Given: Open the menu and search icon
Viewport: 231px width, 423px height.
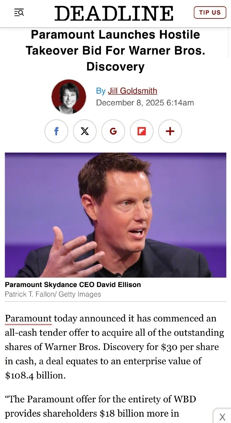Looking at the screenshot, I should point(19,13).
